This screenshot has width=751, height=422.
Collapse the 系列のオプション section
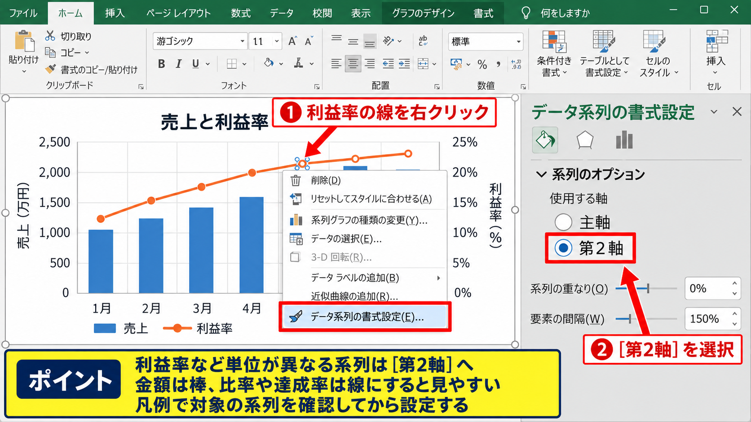pos(542,174)
